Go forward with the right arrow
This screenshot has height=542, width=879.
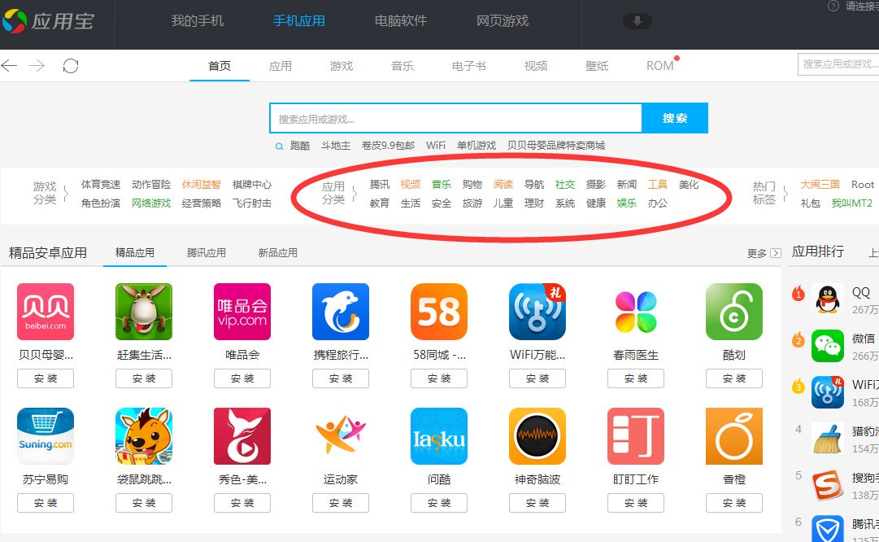point(37,66)
